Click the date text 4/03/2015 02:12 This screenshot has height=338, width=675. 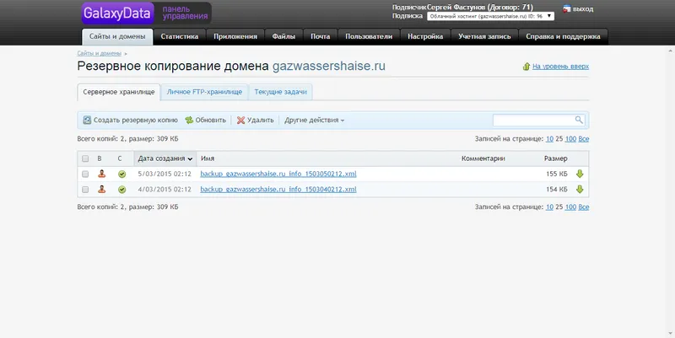165,189
